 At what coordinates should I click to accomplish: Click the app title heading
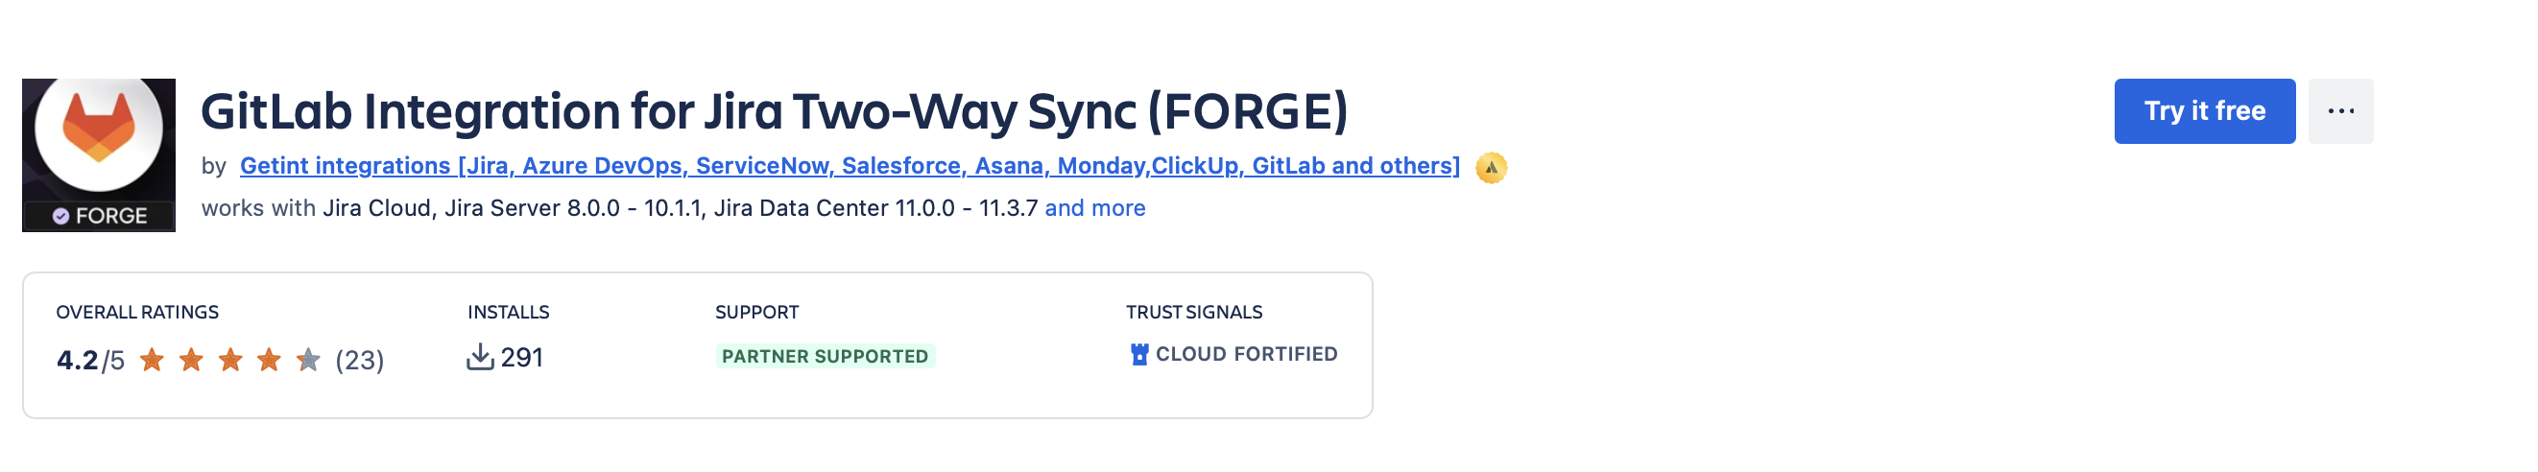[775, 111]
